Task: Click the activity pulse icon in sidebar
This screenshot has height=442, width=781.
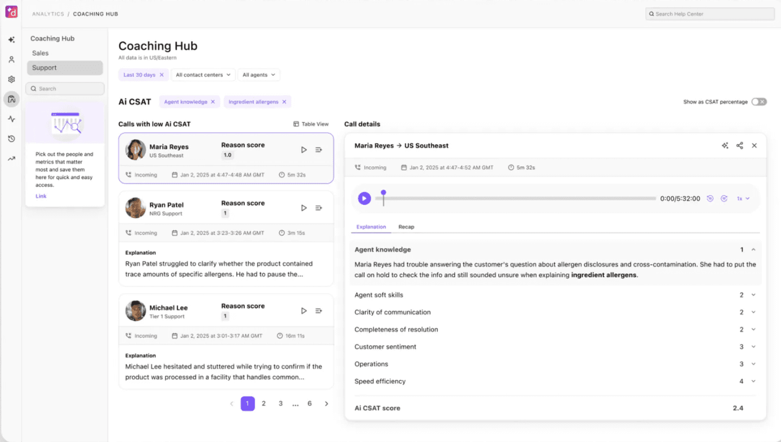Action: click(11, 119)
